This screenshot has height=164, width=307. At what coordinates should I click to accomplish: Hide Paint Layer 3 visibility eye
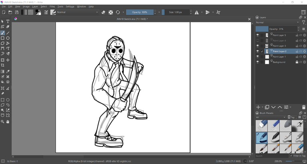(x=257, y=46)
